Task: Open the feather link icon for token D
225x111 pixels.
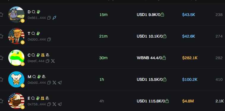Action: coord(54,18)
